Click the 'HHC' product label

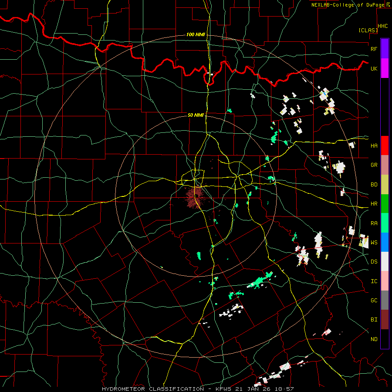tap(383, 26)
